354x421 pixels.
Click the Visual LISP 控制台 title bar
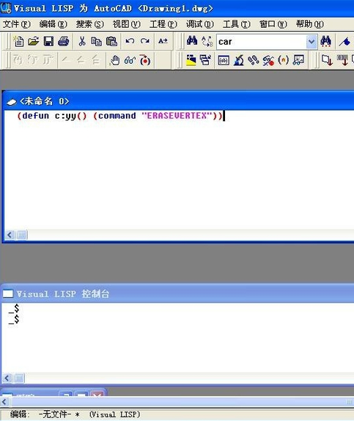coord(177,293)
